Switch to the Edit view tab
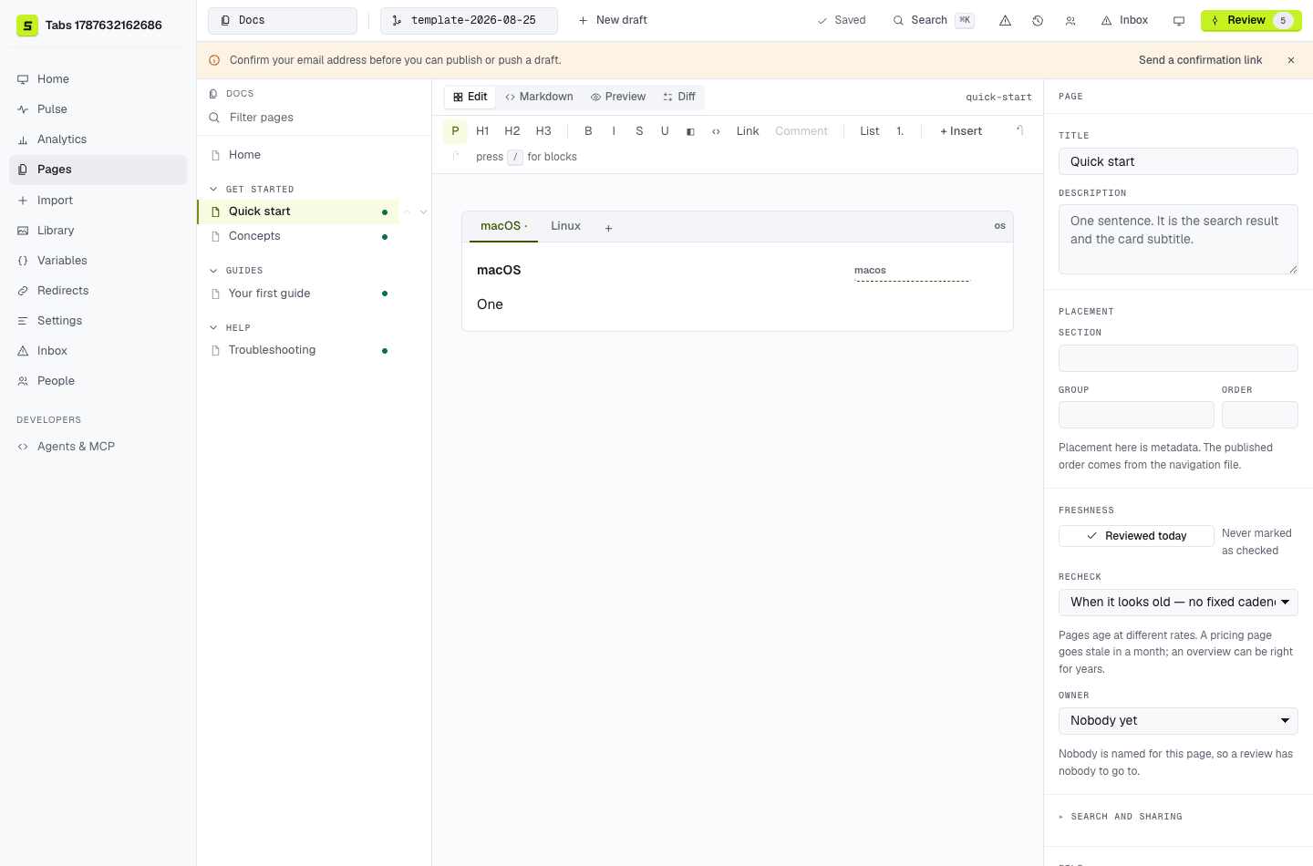The width and height of the screenshot is (1313, 866). [470, 97]
